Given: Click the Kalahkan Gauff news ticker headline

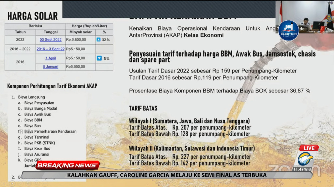Looking at the screenshot, I should point(167,175).
